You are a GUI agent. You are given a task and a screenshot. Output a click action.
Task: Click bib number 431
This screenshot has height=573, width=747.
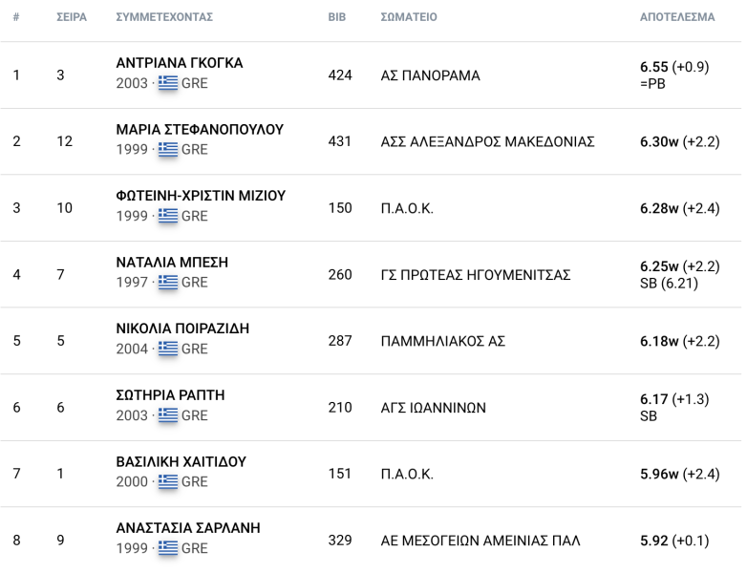click(x=340, y=141)
